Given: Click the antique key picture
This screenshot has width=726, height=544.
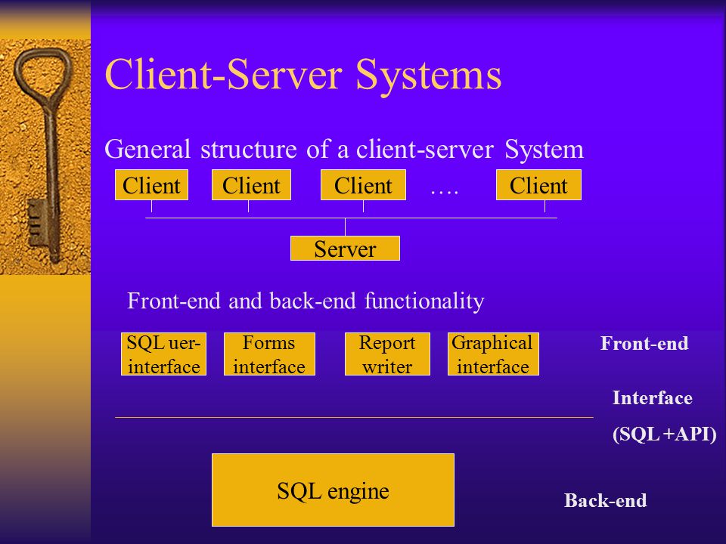Looking at the screenshot, I should (x=45, y=157).
